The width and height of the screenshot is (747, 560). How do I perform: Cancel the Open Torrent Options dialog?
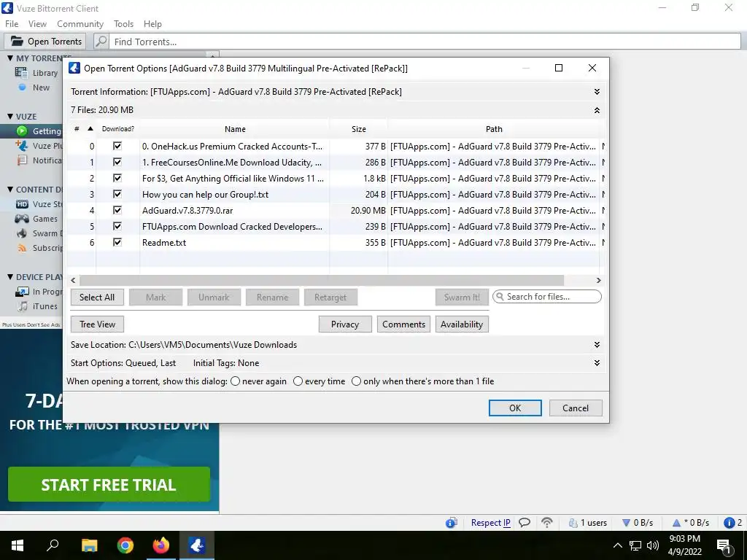click(x=576, y=408)
